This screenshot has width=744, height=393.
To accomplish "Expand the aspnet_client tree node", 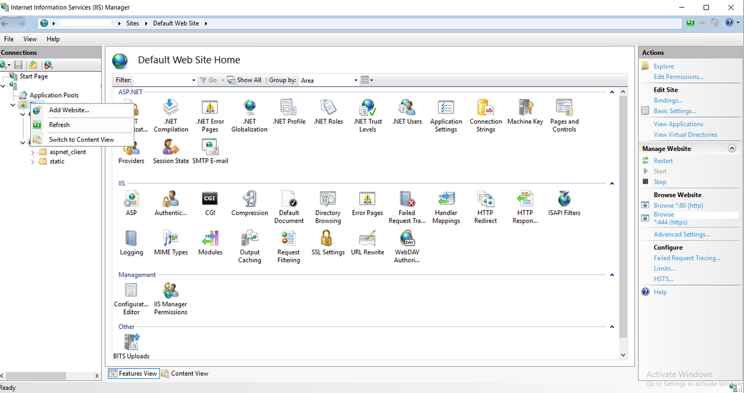I will click(x=32, y=152).
